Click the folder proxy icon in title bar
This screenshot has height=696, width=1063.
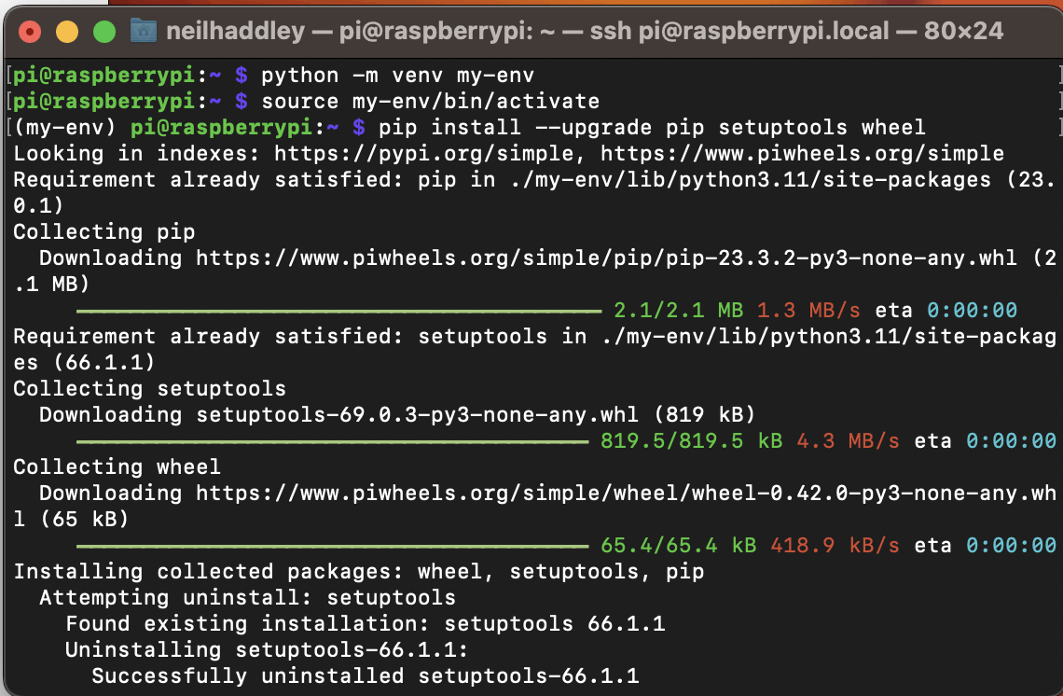[x=144, y=31]
